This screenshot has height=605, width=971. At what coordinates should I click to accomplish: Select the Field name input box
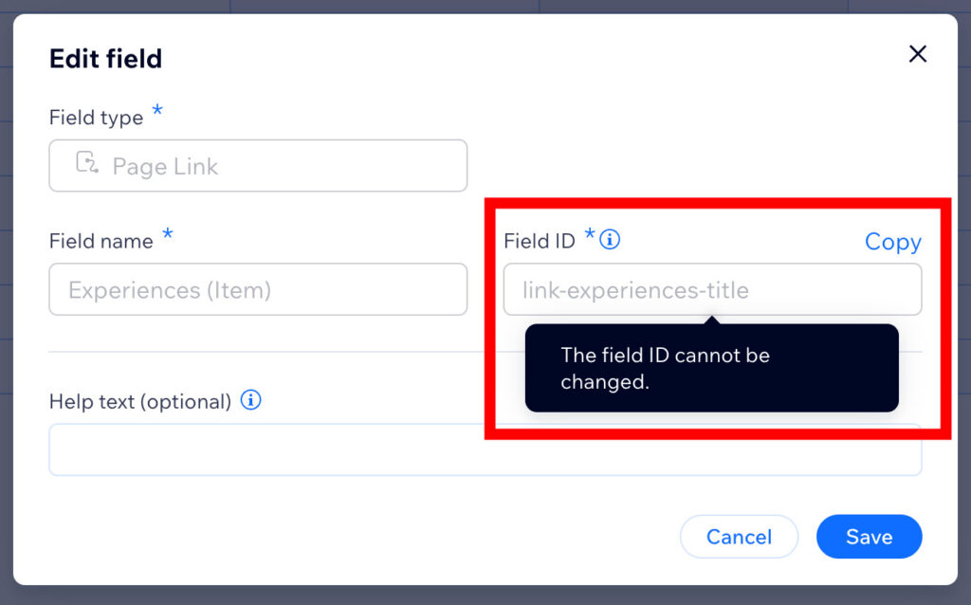pyautogui.click(x=258, y=289)
